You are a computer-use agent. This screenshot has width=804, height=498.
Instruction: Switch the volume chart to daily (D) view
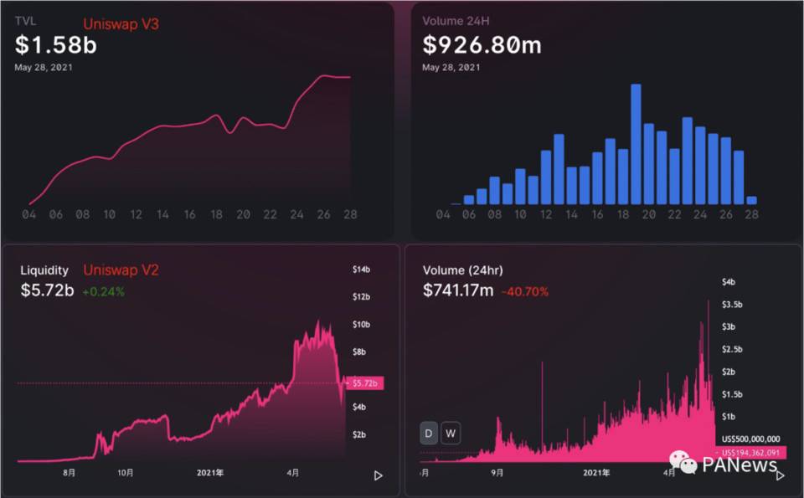click(429, 433)
